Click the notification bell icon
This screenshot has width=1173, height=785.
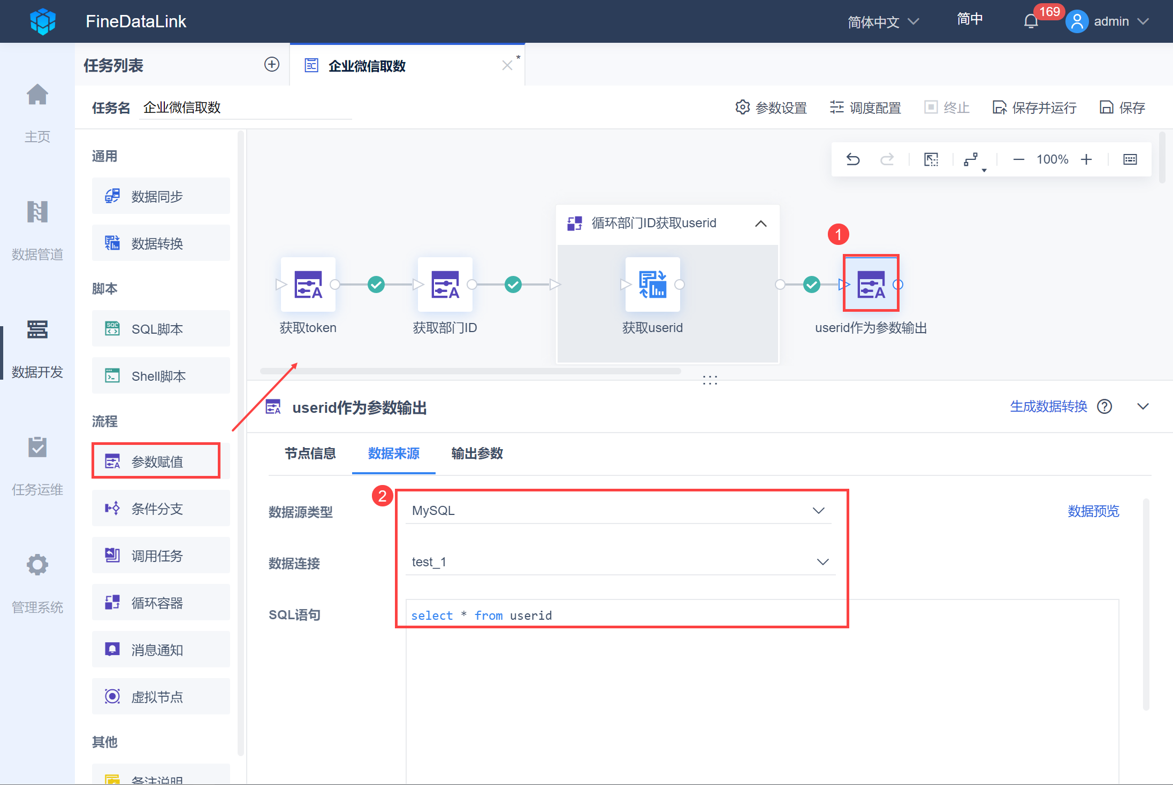click(1031, 21)
